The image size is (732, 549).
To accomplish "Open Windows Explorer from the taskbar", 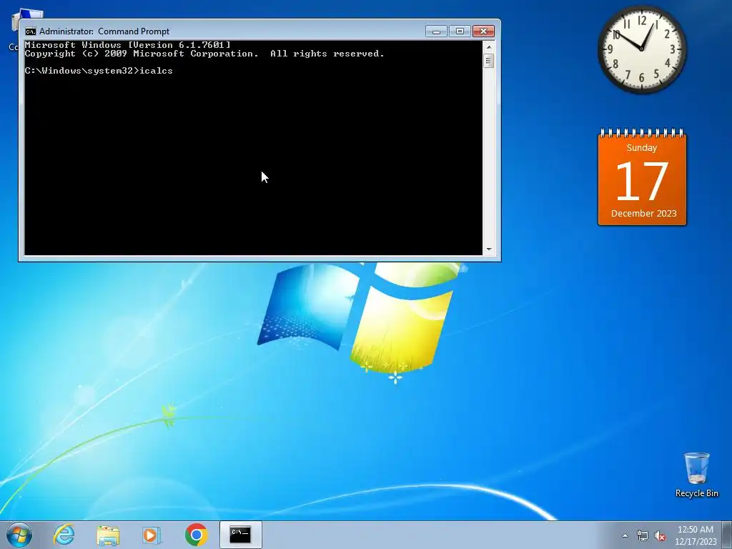I will [108, 535].
